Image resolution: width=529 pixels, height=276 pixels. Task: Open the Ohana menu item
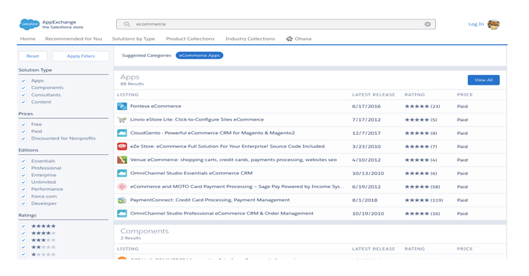[x=303, y=39]
